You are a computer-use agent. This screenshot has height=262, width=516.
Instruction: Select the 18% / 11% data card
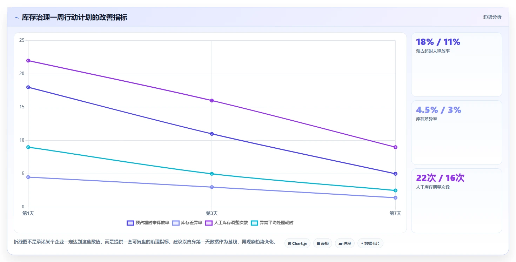tap(457, 65)
